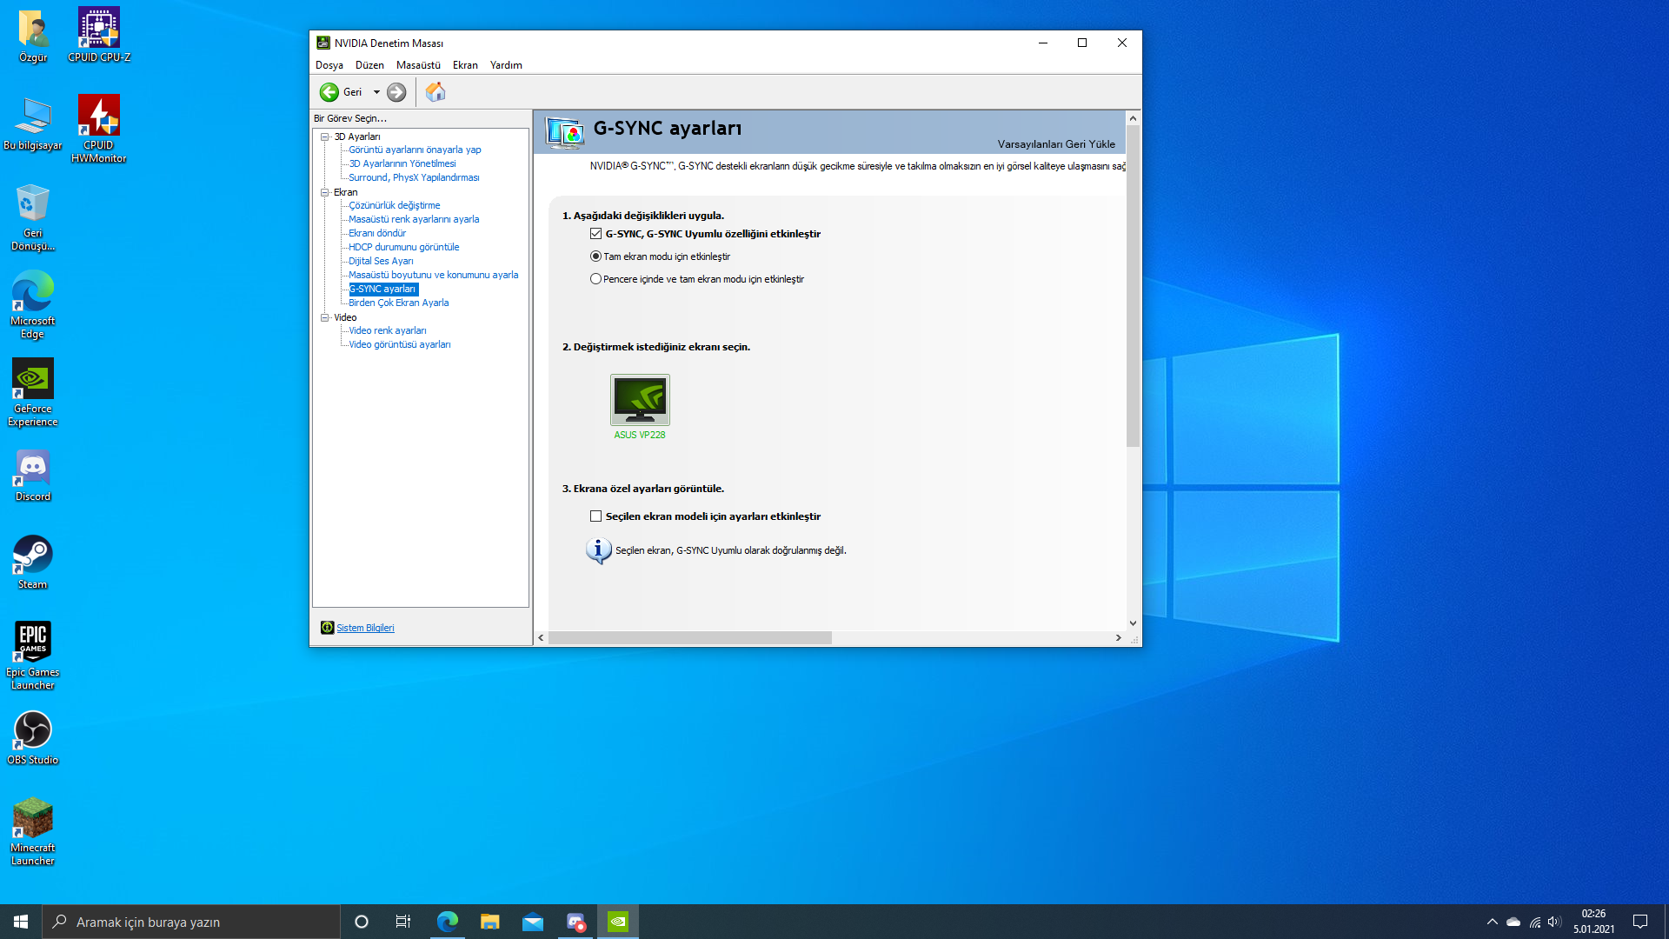This screenshot has height=939, width=1669.
Task: Click the Sistem Bilgileri link
Action: coord(365,628)
